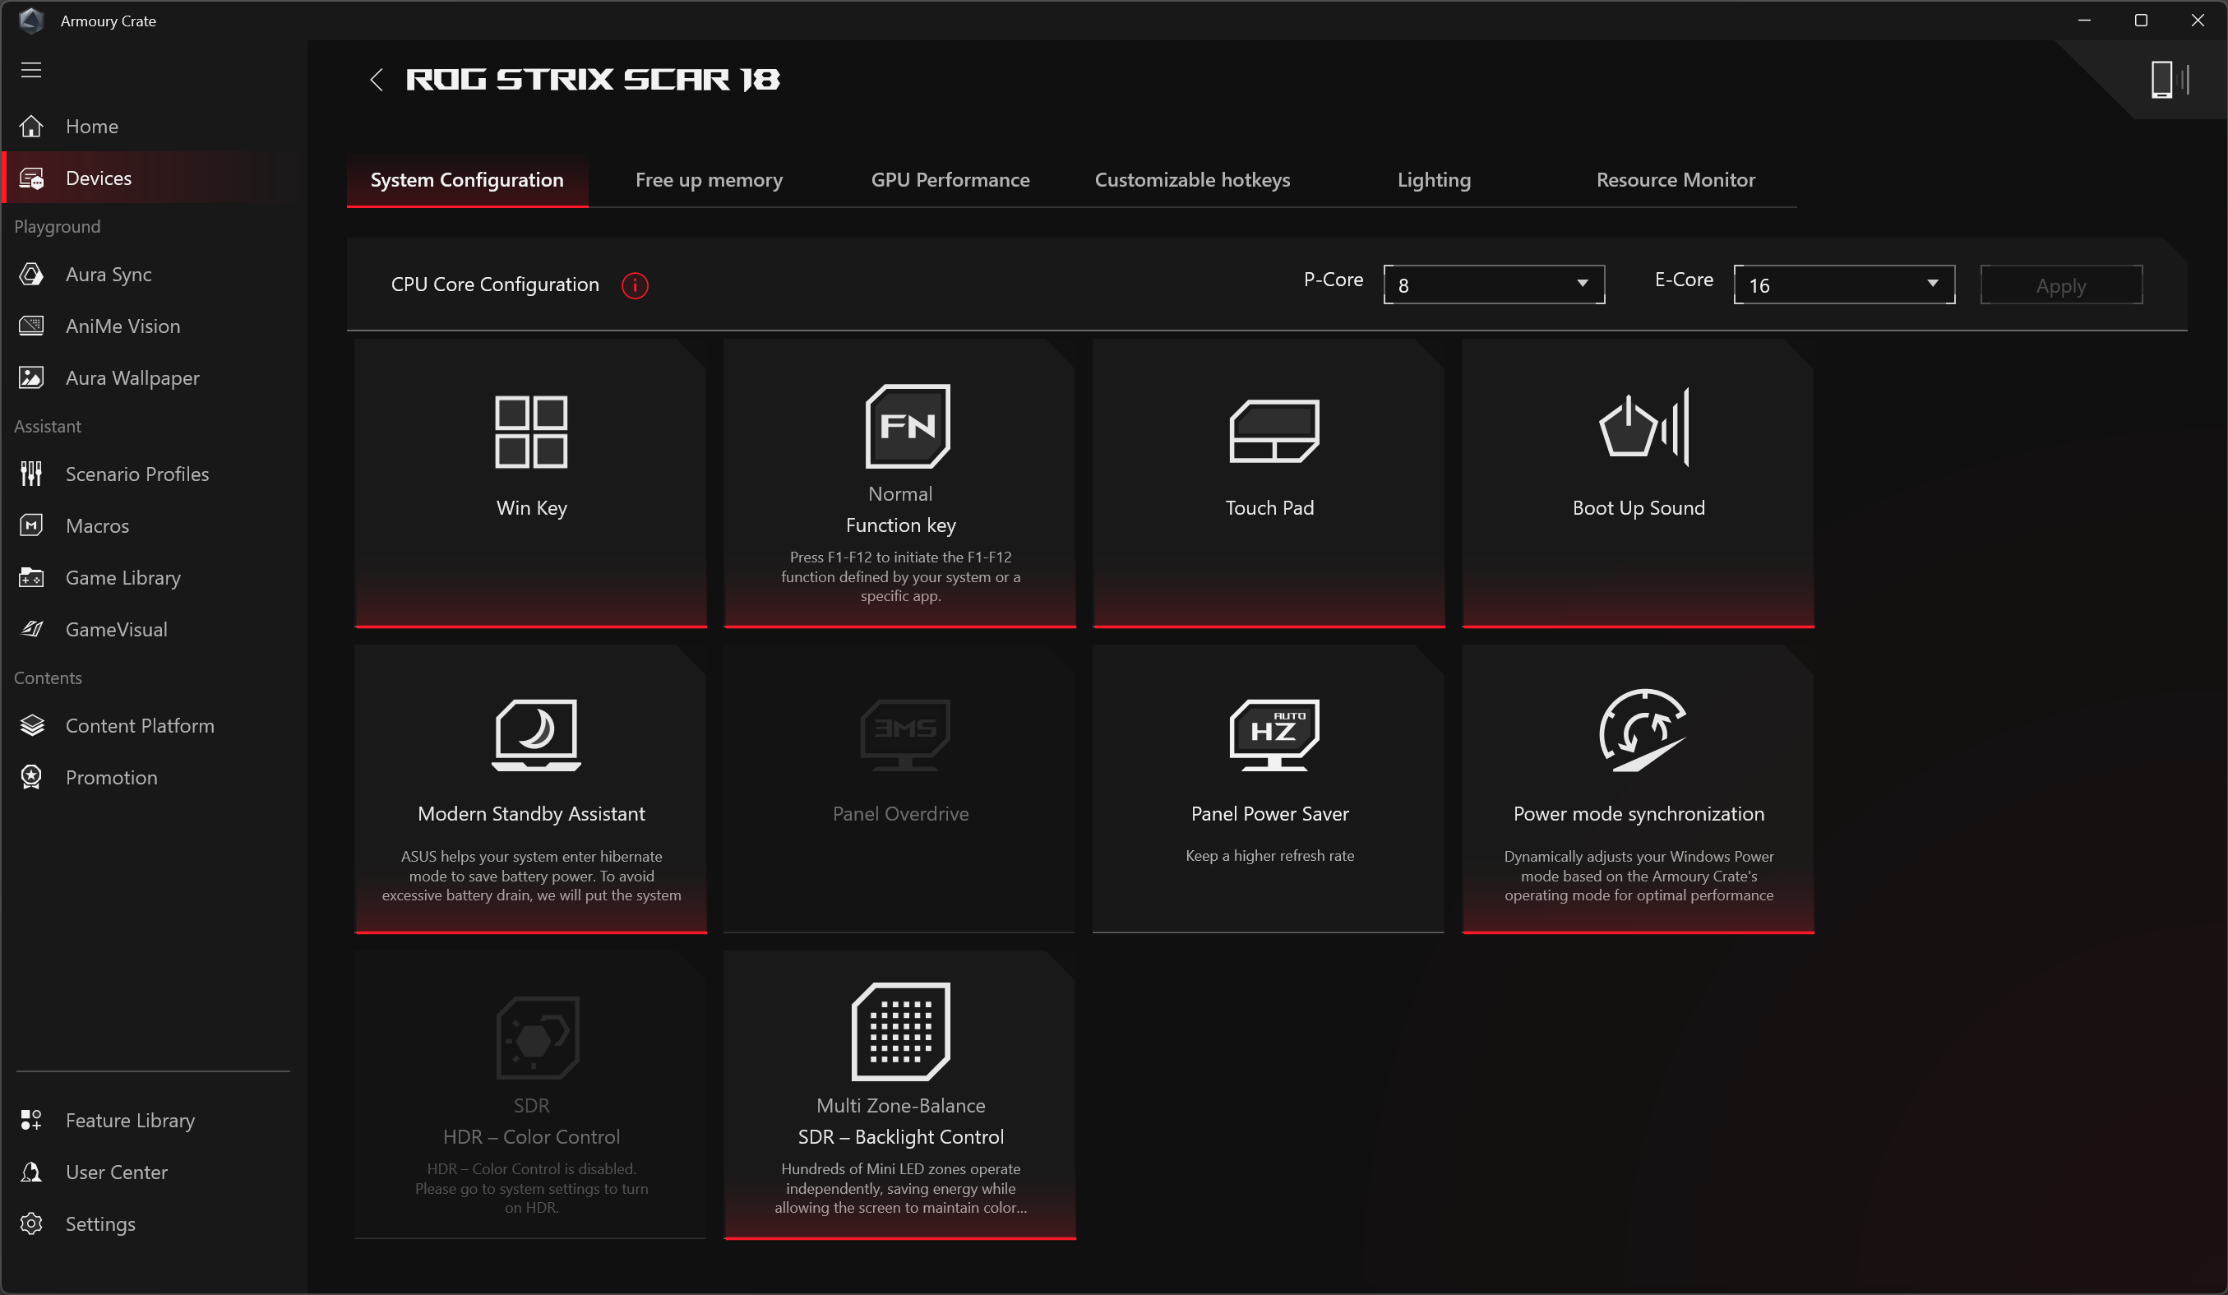This screenshot has width=2228, height=1295.
Task: Expand the E-Core dropdown
Action: point(1843,284)
